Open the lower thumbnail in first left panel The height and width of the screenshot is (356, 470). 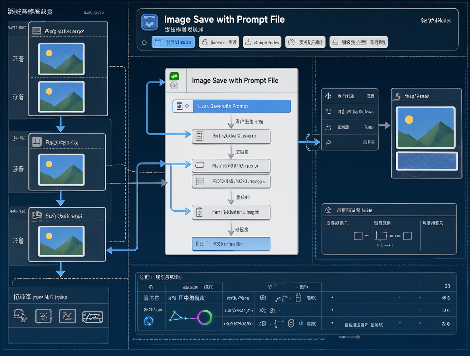tap(62, 97)
